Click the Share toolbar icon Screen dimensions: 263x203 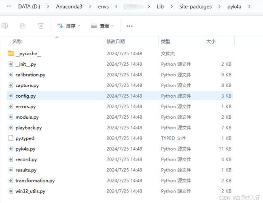coord(23,26)
